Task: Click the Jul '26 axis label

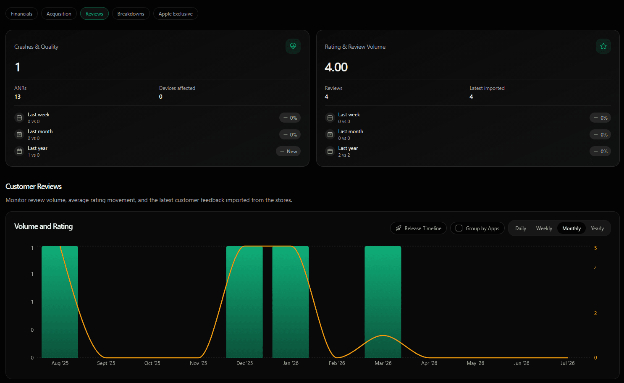Action: point(568,363)
